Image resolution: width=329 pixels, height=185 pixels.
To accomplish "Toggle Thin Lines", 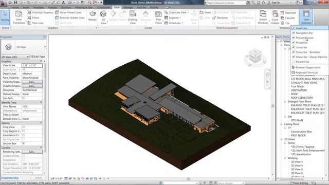I will [35, 23].
